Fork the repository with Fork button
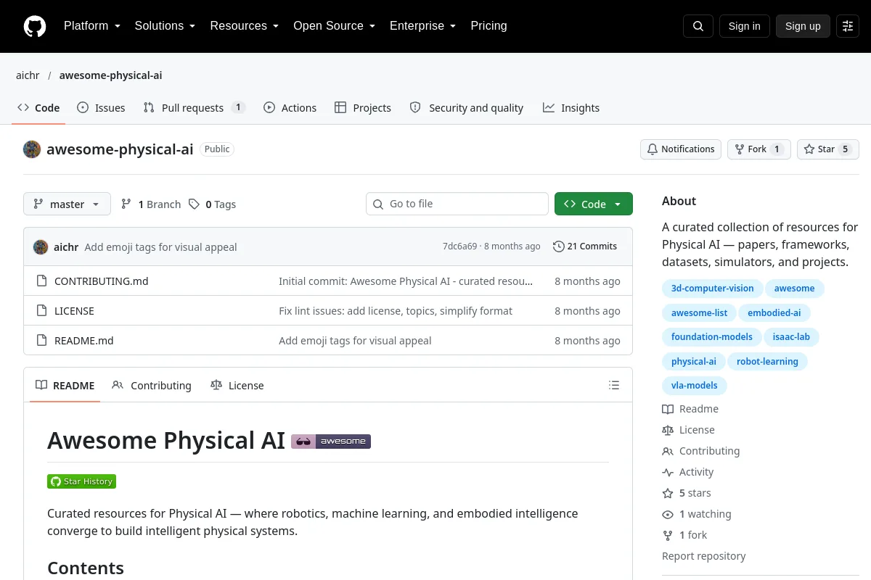This screenshot has width=871, height=580. tap(758, 149)
